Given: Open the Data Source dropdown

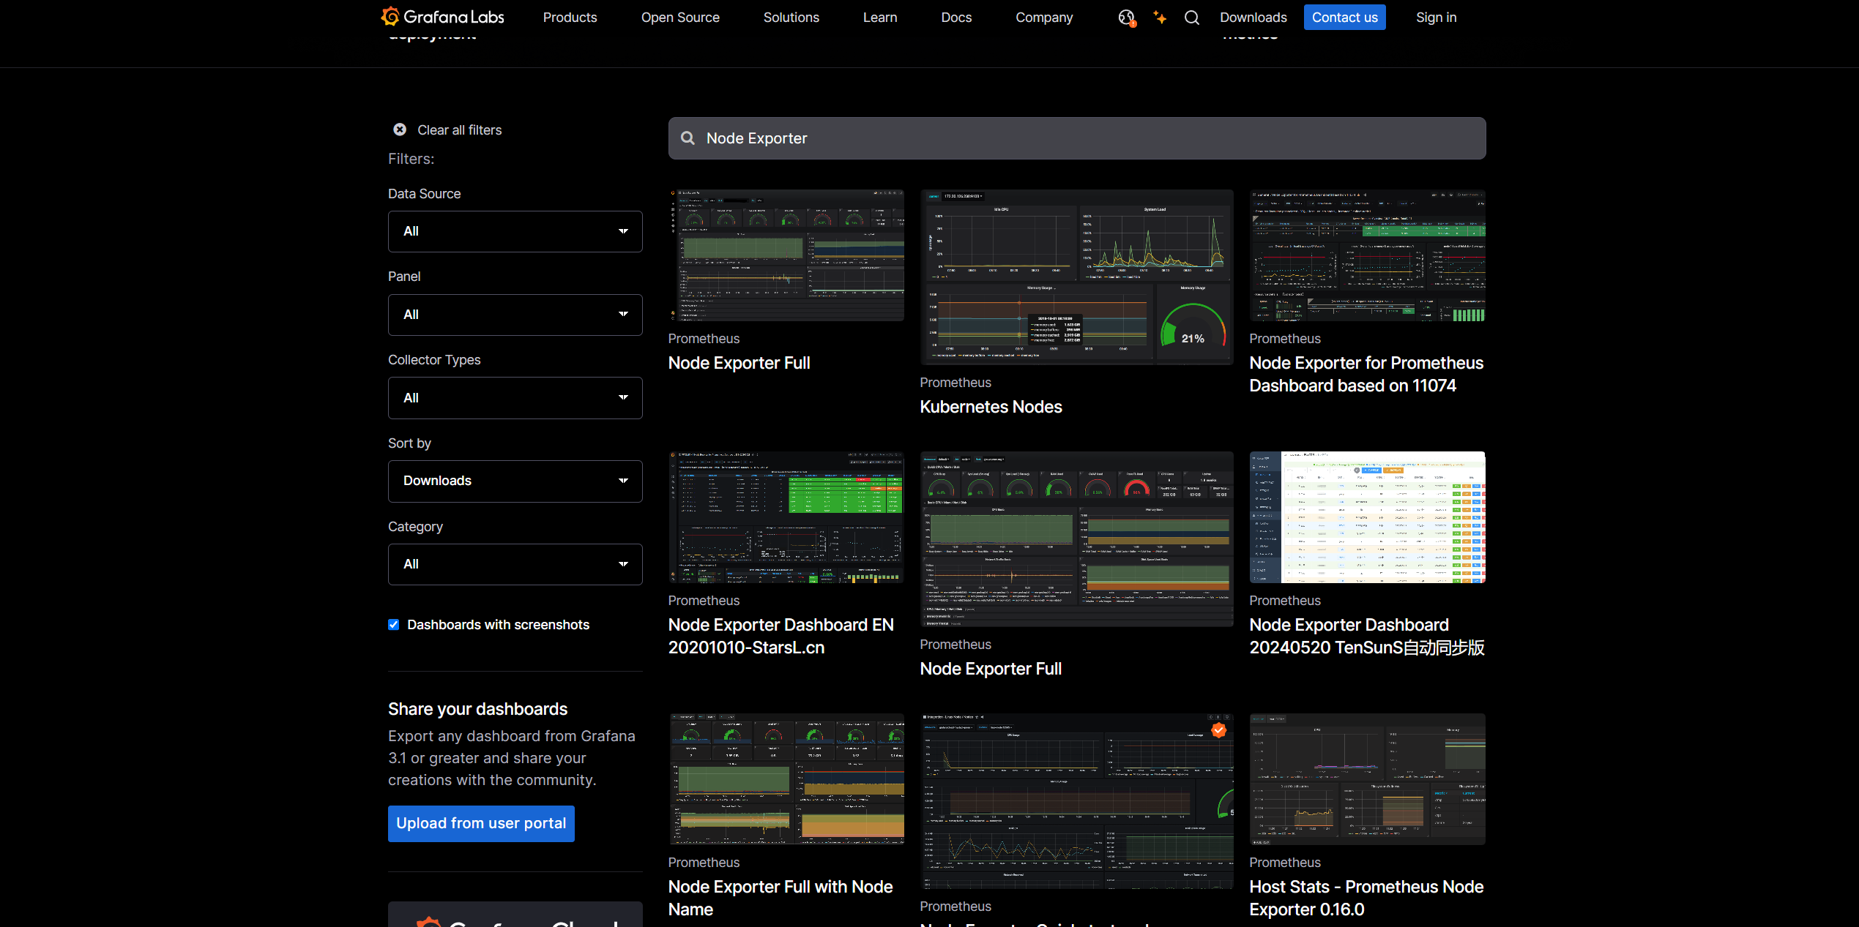Looking at the screenshot, I should pyautogui.click(x=515, y=231).
